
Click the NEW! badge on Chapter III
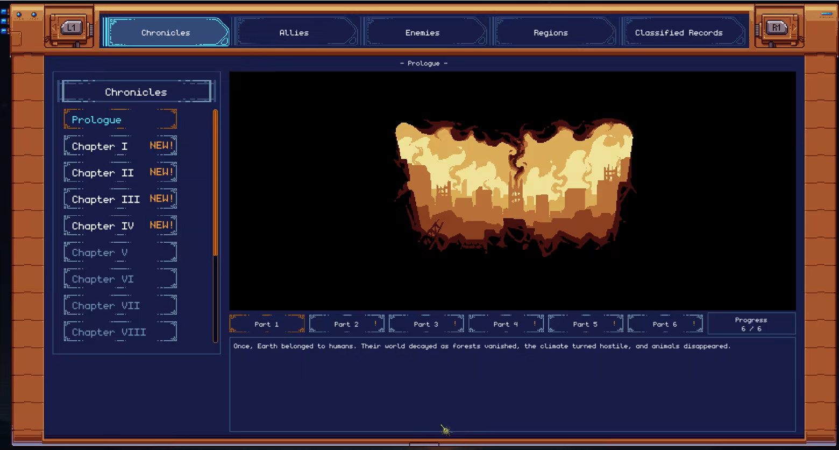click(x=161, y=199)
